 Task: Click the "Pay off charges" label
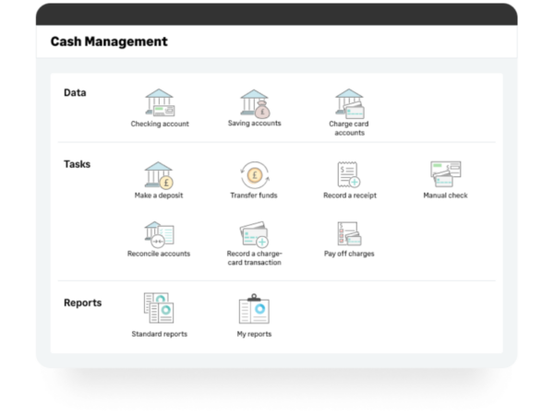tap(349, 254)
